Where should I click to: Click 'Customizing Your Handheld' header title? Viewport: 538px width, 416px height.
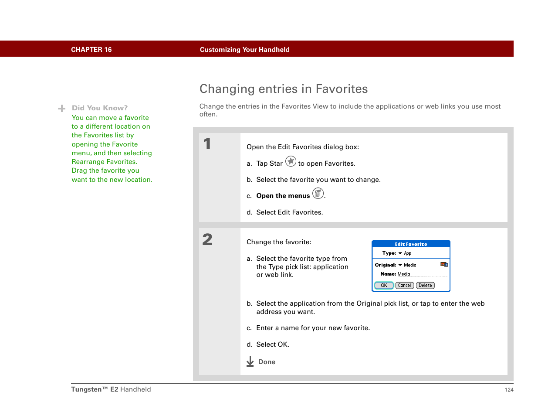tap(245, 50)
